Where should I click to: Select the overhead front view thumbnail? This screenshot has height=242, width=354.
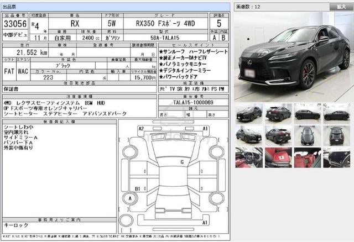tap(308, 136)
